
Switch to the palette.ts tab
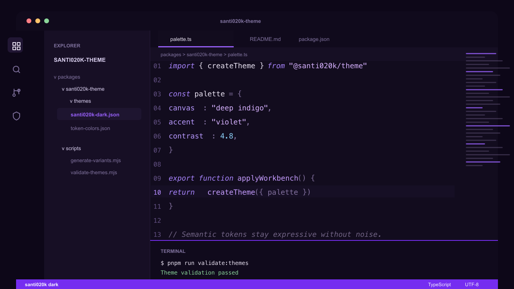click(196, 39)
